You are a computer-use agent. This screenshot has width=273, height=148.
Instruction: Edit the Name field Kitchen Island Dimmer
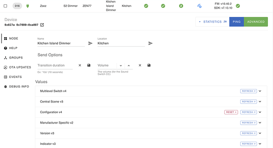[61, 44]
